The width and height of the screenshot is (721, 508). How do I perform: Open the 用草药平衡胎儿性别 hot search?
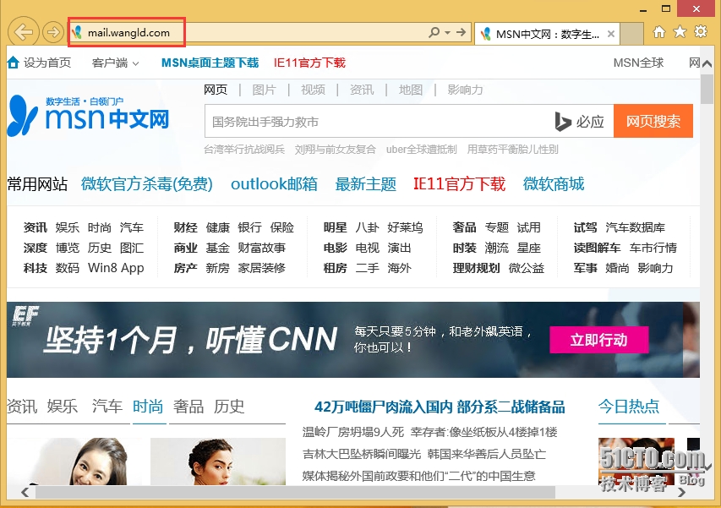click(x=513, y=150)
